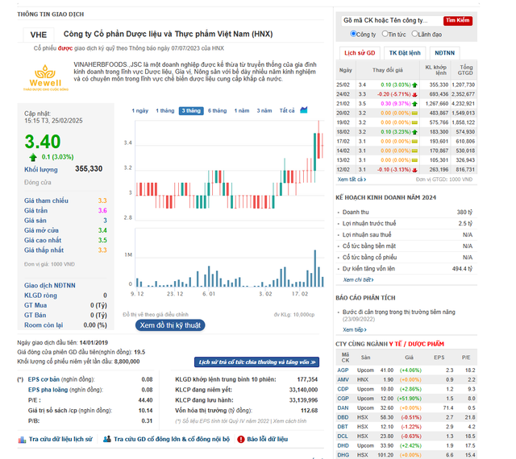Click the green up arrow in the 18/02 row
Viewport: 516px width, 459px height.
(x=414, y=132)
